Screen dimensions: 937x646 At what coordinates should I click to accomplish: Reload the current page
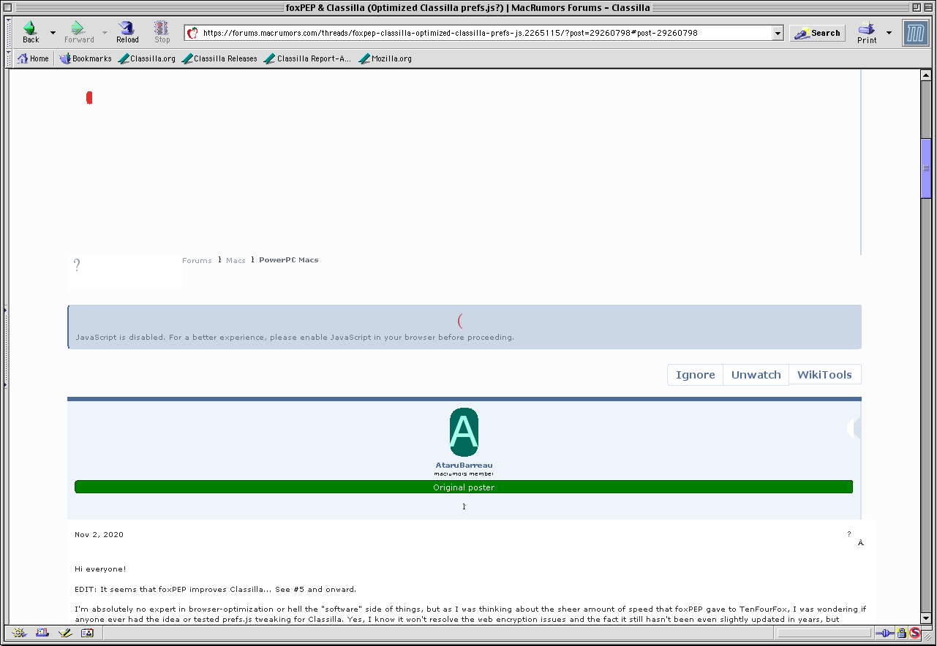coord(127,32)
